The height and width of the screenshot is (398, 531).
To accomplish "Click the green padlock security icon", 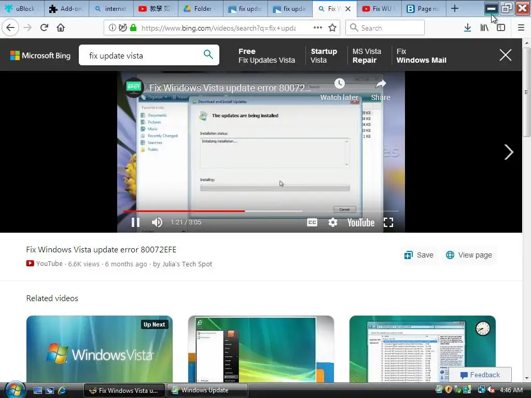I will [133, 28].
